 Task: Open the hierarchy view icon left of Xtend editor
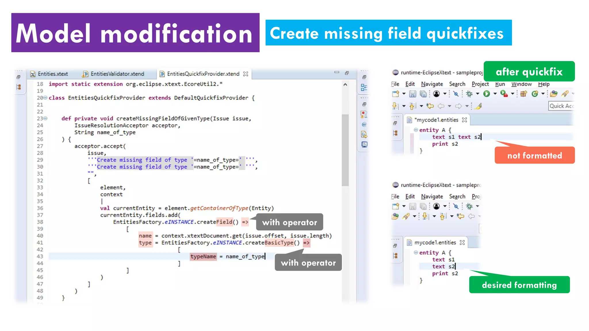(19, 87)
